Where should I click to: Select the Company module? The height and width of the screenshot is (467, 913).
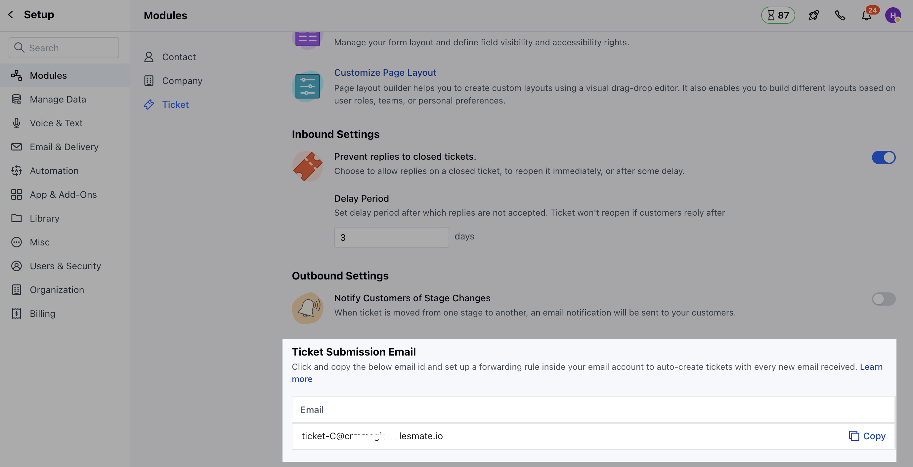(182, 81)
